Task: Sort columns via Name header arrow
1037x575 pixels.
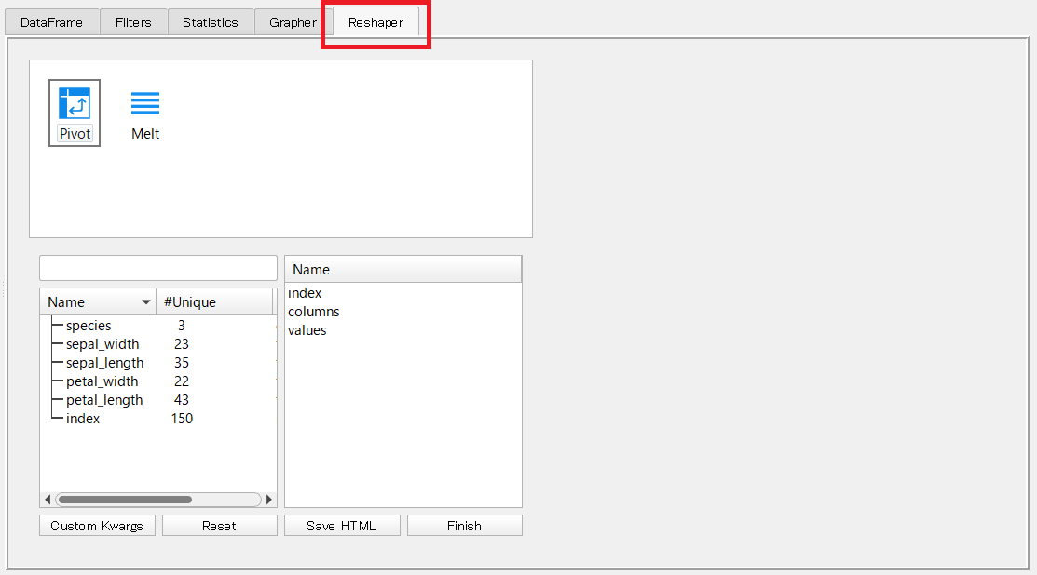Action: (146, 302)
